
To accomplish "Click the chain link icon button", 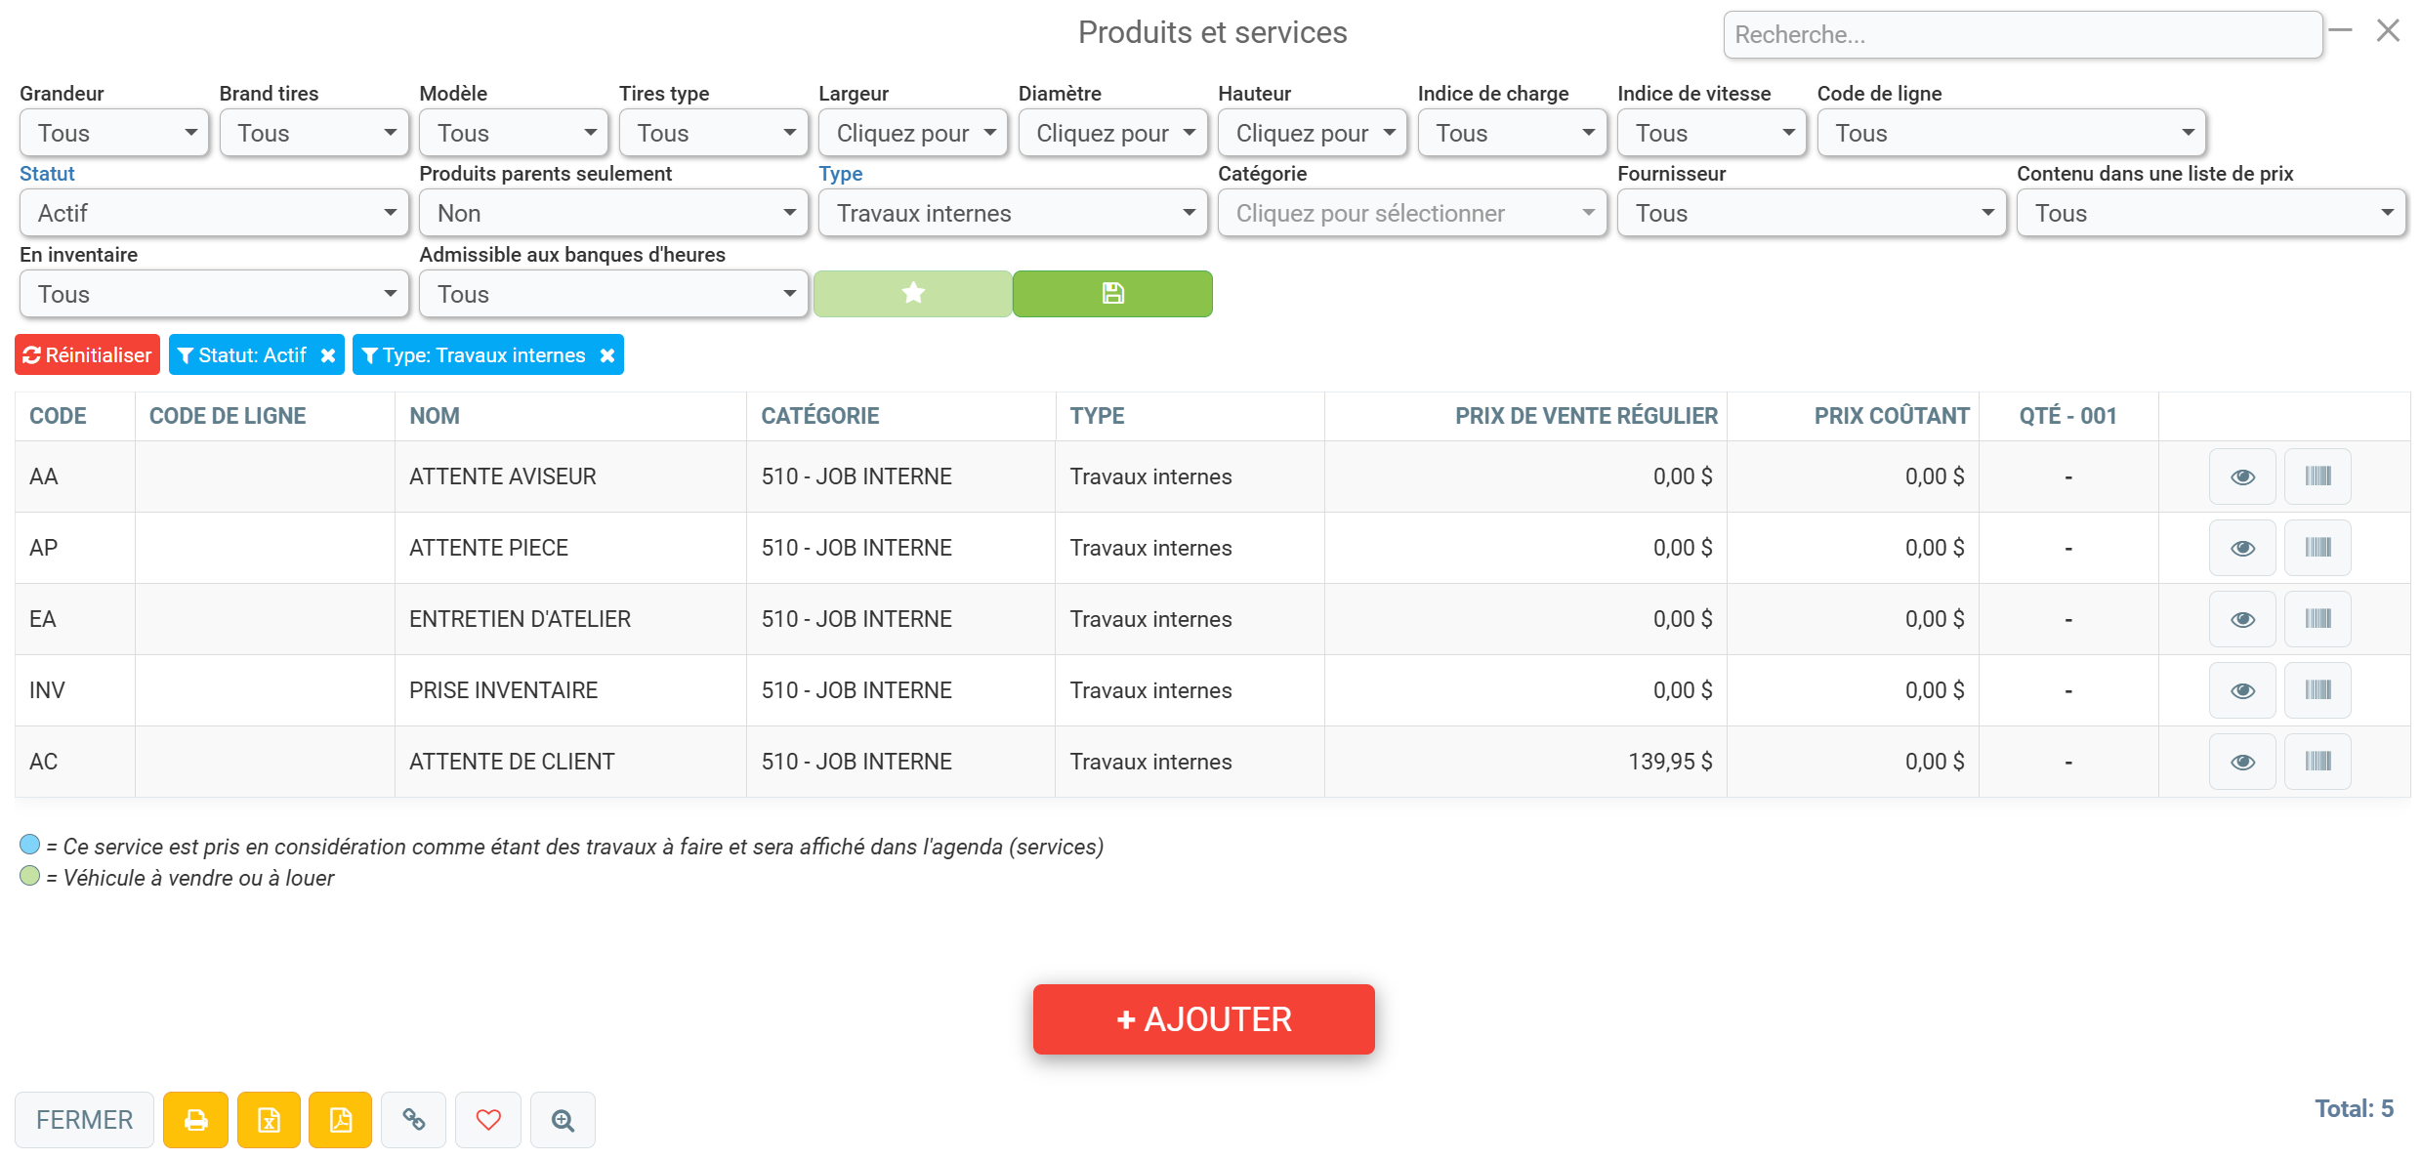I will 413,1119.
